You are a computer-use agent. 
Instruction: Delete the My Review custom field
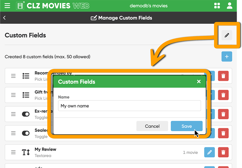pyautogui.click(x=223, y=153)
